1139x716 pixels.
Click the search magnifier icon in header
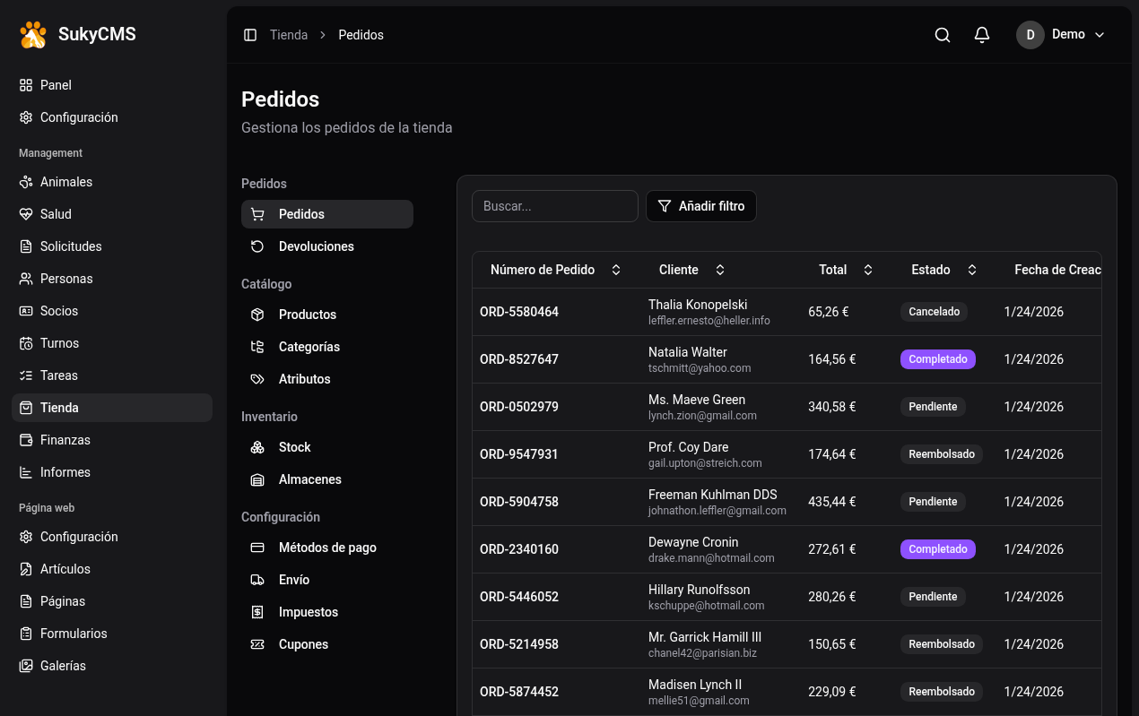pos(943,35)
